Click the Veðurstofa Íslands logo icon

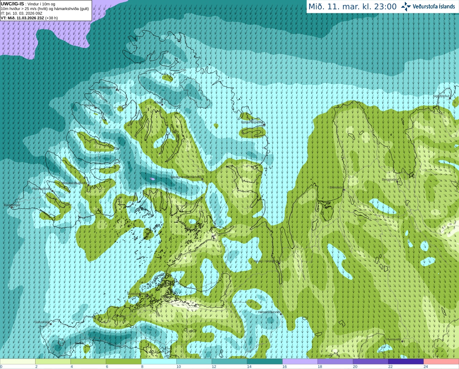pos(406,6)
